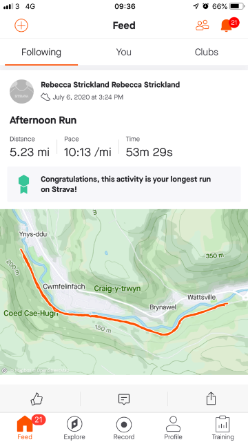Switch to the Clubs tab

pos(207,52)
